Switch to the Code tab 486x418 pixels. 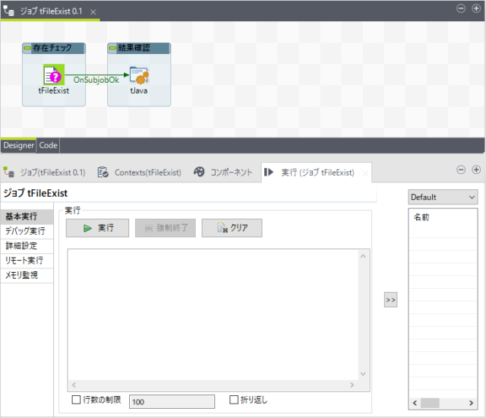tap(48, 145)
